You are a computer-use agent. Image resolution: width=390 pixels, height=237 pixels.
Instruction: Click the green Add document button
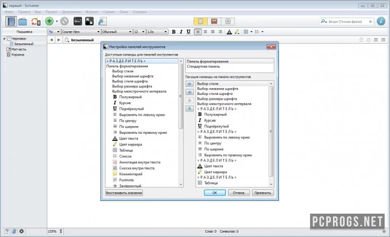click(49, 21)
